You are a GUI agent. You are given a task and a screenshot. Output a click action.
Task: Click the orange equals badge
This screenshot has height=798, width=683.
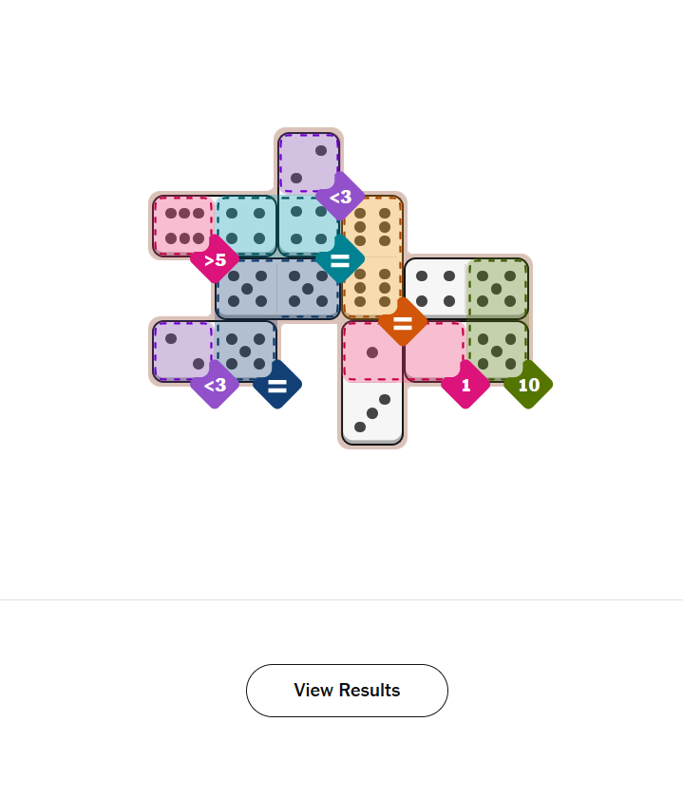click(403, 322)
